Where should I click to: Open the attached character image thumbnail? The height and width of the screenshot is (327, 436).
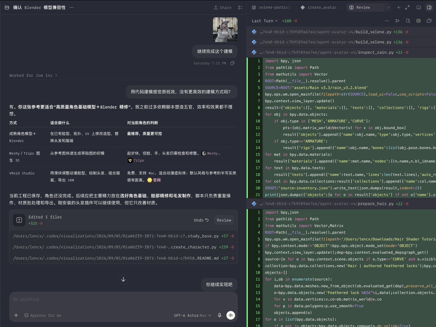click(225, 30)
